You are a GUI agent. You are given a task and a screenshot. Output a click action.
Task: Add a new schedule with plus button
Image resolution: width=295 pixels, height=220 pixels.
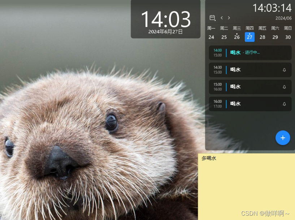click(283, 138)
